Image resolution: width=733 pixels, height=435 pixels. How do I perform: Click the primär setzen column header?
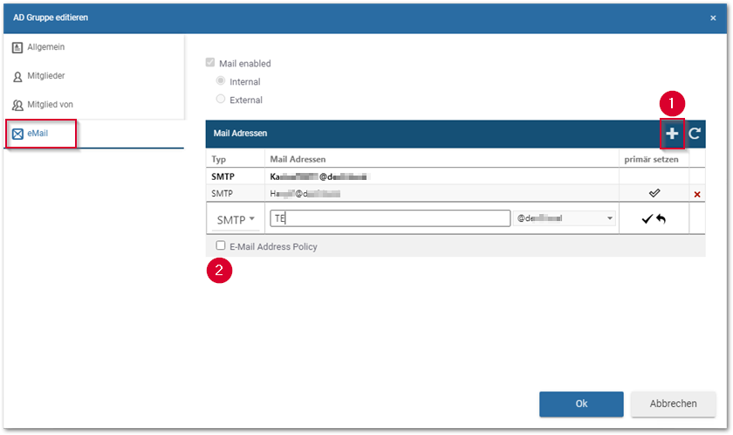(x=651, y=160)
